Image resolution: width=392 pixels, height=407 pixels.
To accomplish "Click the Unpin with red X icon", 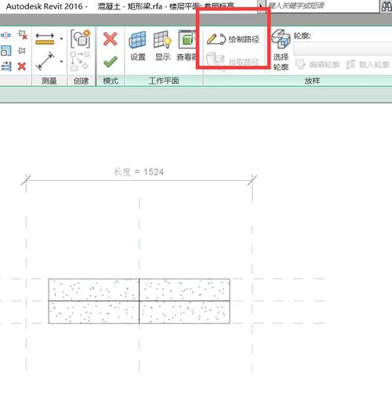I will [22, 34].
